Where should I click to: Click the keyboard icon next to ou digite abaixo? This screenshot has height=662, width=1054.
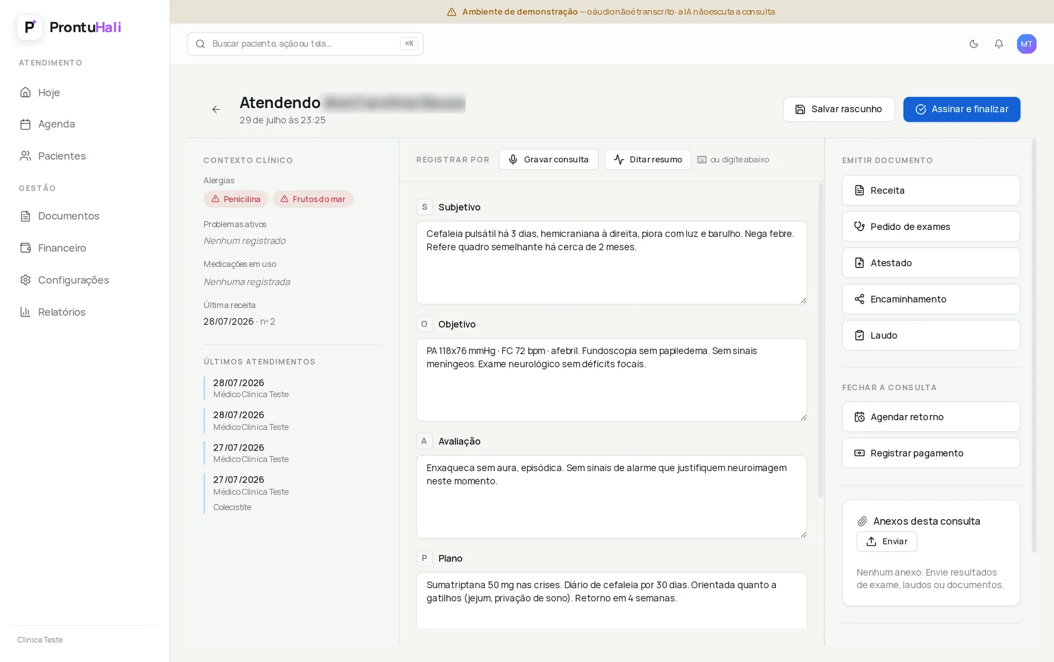(701, 160)
